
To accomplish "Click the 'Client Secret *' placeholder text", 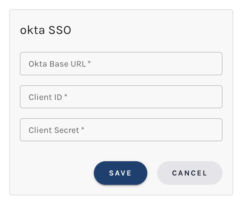I will 56,130.
